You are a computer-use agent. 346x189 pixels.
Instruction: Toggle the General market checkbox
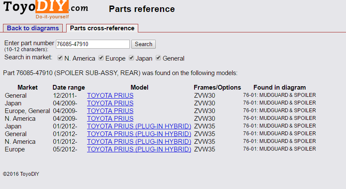pos(158,58)
